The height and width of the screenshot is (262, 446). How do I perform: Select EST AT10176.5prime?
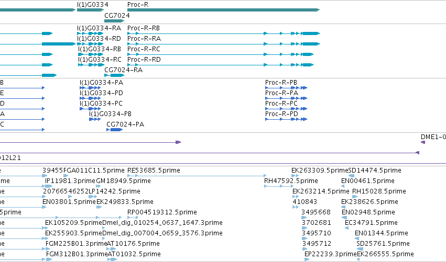click(x=133, y=244)
